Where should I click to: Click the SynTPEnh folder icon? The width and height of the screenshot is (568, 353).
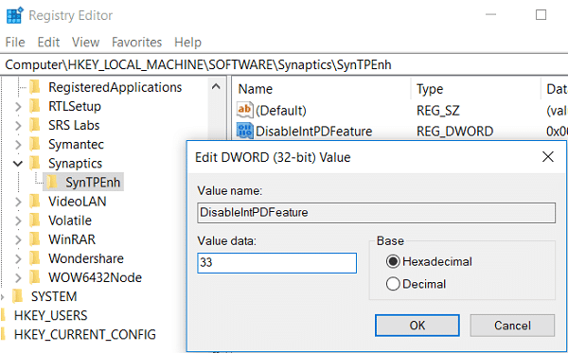[x=52, y=182]
